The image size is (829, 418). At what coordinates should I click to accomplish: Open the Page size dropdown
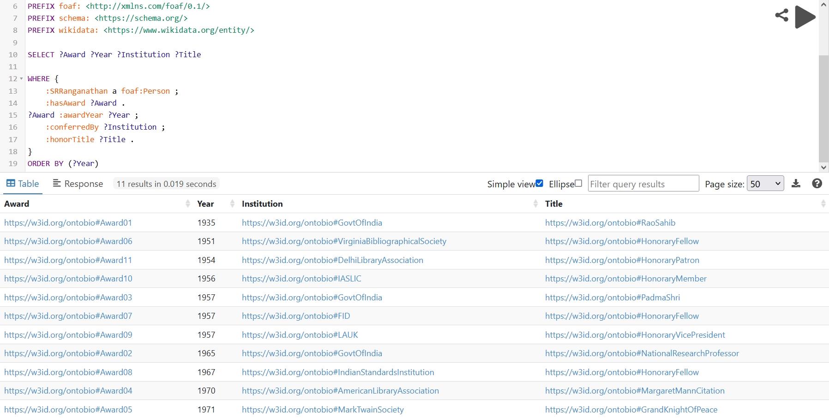click(765, 184)
